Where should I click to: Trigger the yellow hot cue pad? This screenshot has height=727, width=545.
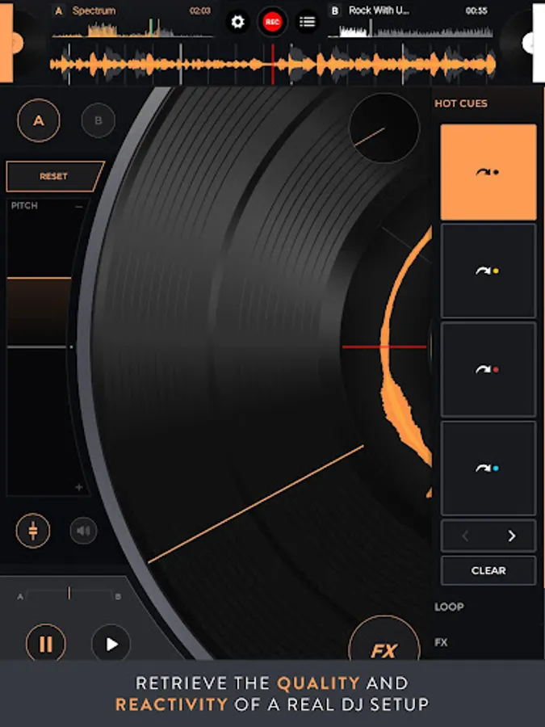(x=488, y=271)
